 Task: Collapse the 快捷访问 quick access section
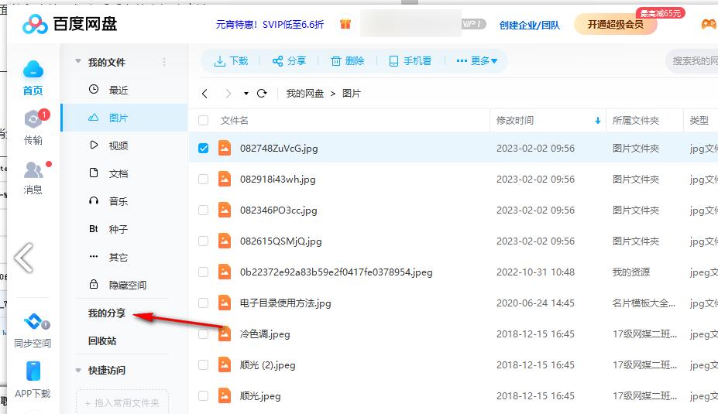[x=78, y=371]
